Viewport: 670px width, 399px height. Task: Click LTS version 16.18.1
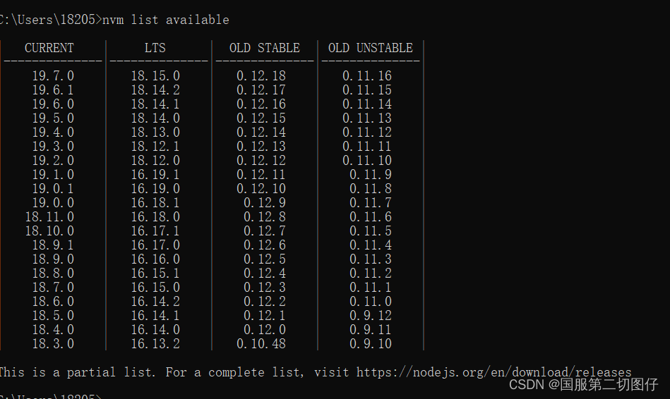[155, 203]
